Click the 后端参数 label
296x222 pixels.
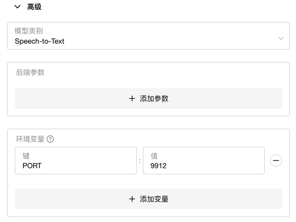[x=30, y=72]
